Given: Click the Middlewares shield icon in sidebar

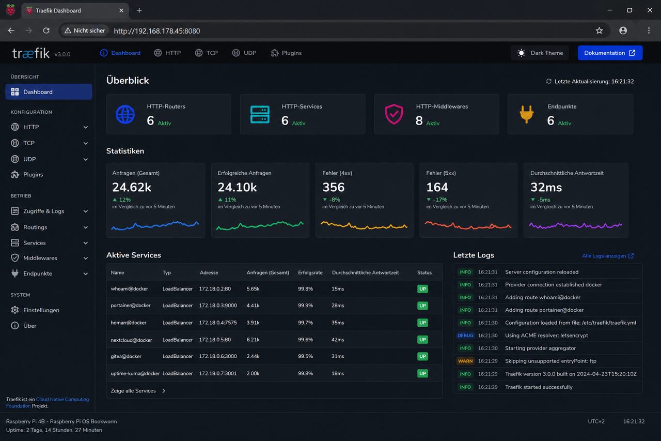Looking at the screenshot, I should tap(14, 258).
